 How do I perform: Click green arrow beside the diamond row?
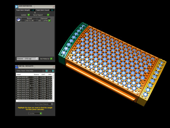50,21
